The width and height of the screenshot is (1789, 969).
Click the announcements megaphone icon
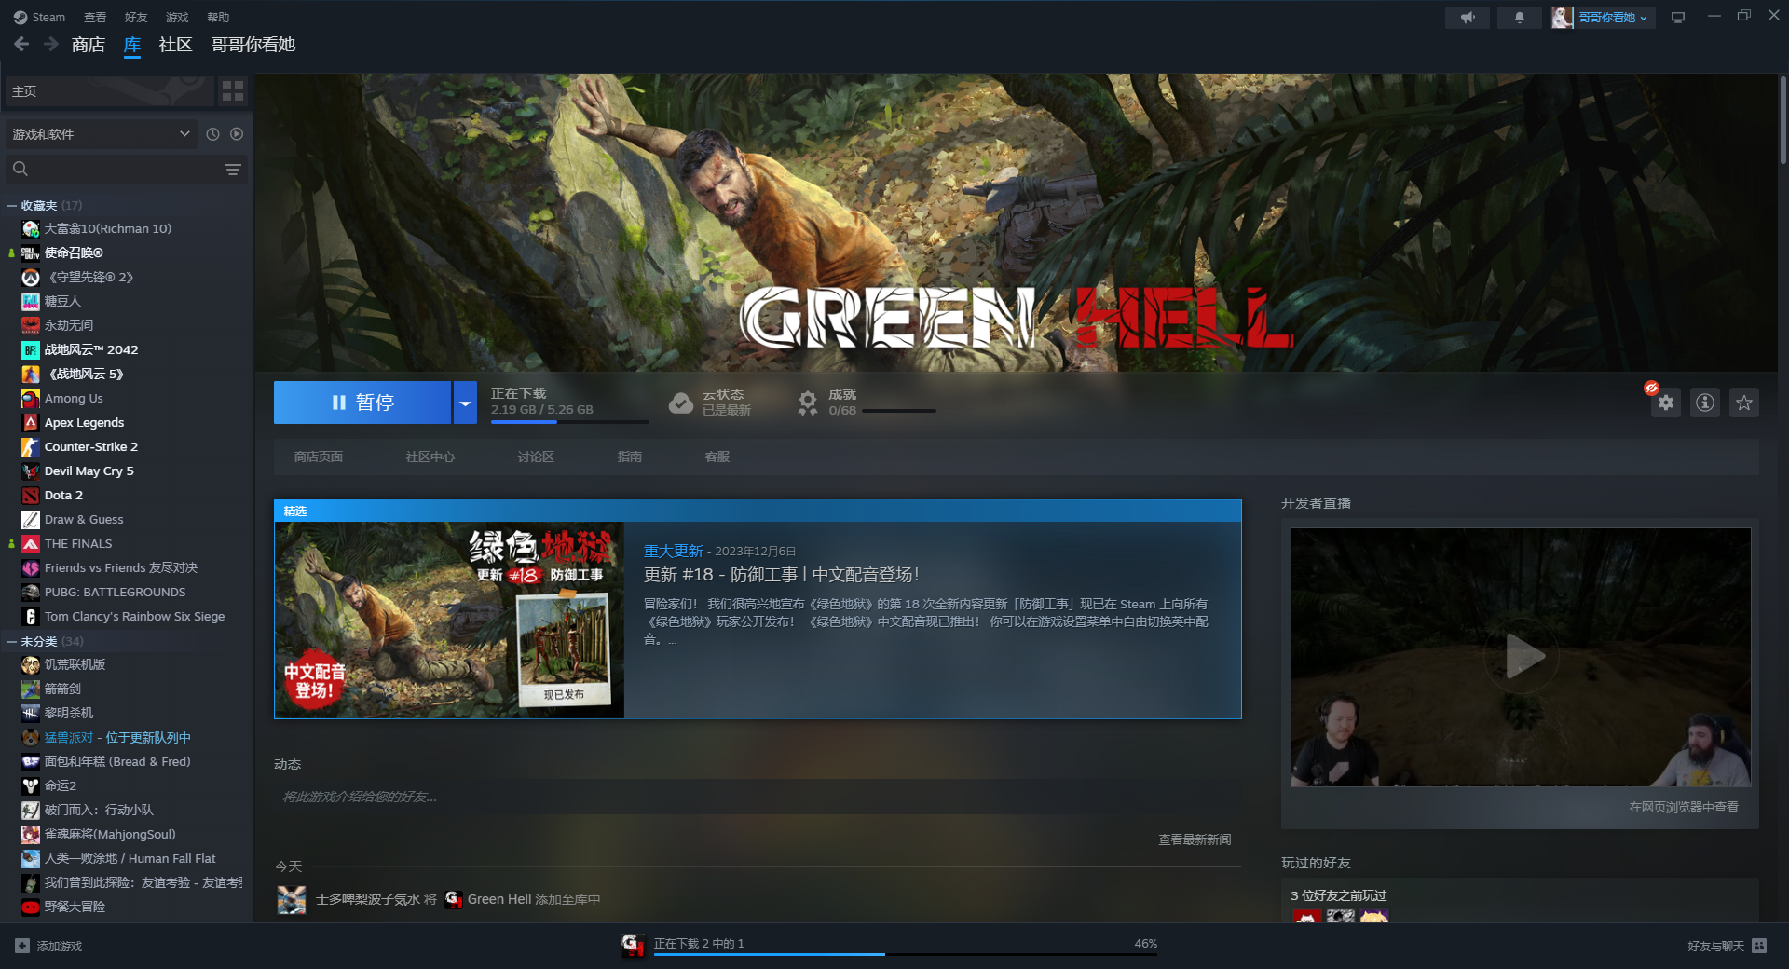pos(1468,18)
